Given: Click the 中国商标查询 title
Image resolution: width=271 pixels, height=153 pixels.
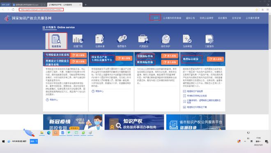Looking at the screenshot, I should point(145,56).
